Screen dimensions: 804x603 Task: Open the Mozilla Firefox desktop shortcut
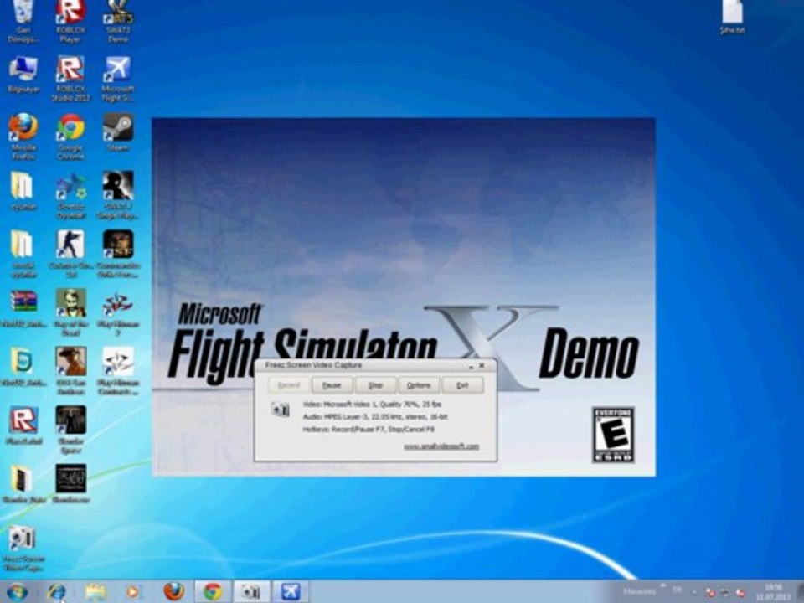pos(23,137)
